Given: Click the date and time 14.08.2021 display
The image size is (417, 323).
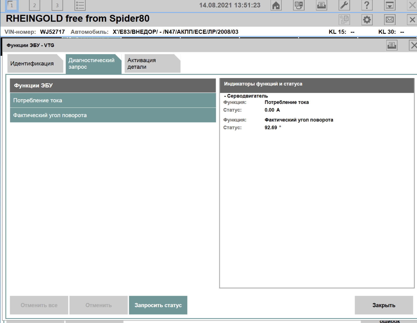Looking at the screenshot, I should tap(230, 5).
